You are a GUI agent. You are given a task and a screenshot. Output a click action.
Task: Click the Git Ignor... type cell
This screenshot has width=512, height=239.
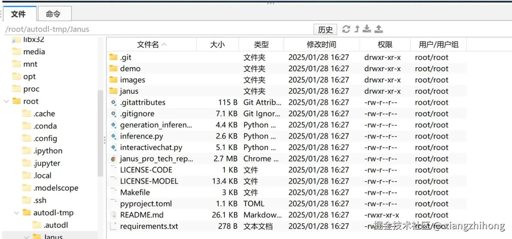[262, 113]
